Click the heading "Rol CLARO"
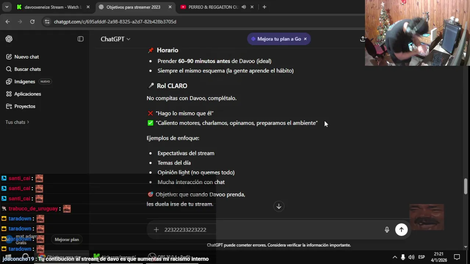This screenshot has width=470, height=264. pos(172,86)
